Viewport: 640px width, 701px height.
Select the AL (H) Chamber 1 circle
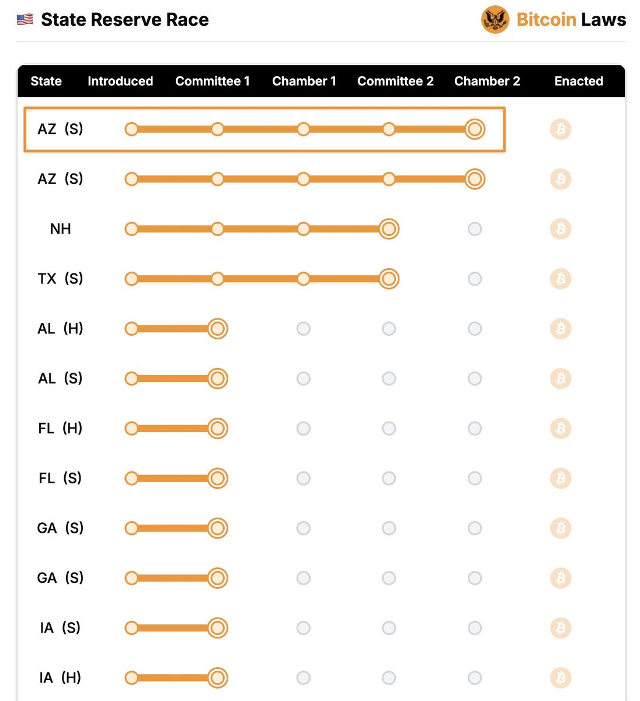(x=303, y=329)
